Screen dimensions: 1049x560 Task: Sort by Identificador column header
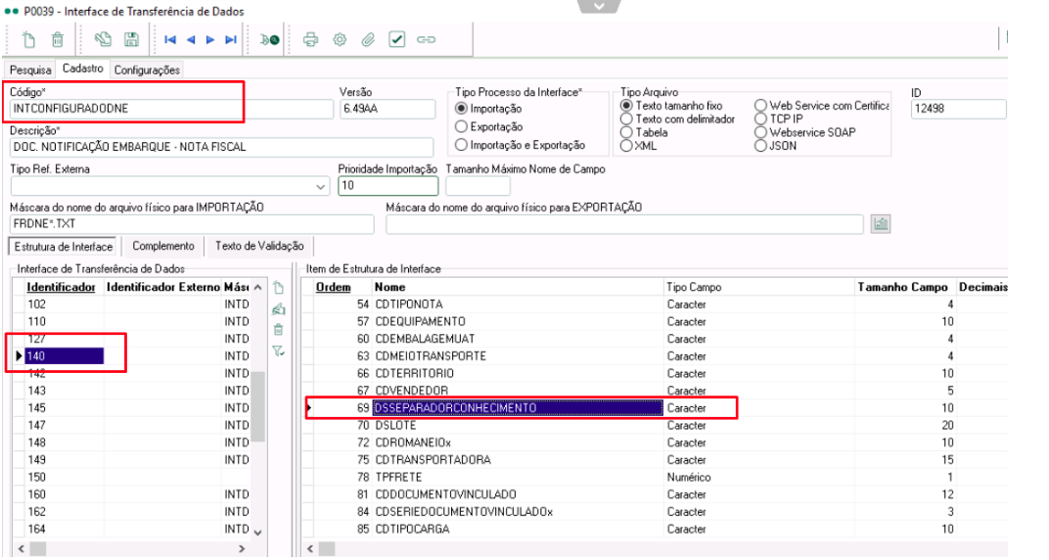click(x=61, y=287)
